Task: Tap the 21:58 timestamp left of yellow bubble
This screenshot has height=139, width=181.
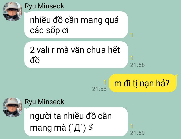Action: [x=99, y=89]
